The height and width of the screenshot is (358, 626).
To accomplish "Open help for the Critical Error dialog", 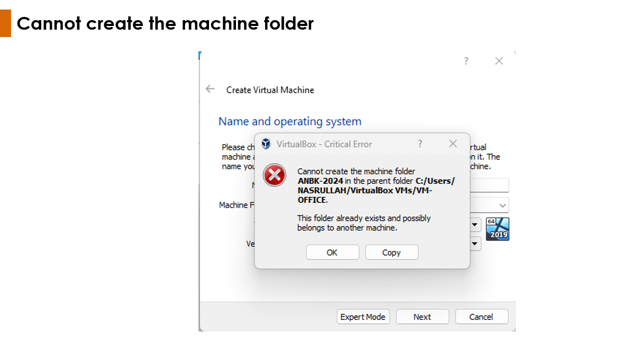I will point(420,144).
